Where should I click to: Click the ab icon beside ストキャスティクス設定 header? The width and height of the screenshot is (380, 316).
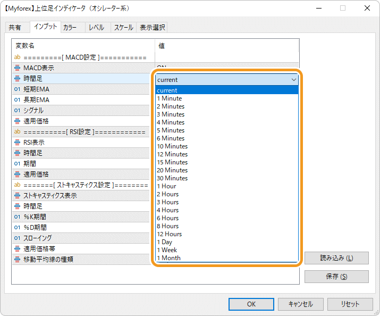[17, 185]
